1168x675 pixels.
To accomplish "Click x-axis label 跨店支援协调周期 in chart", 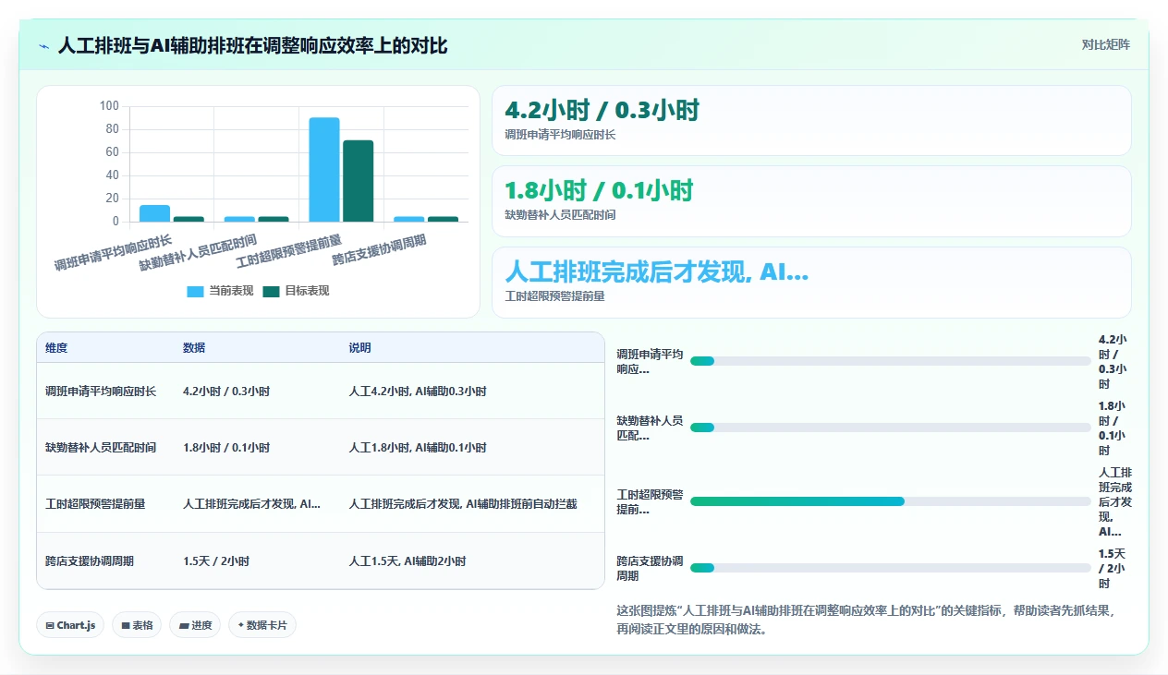I will pos(380,250).
